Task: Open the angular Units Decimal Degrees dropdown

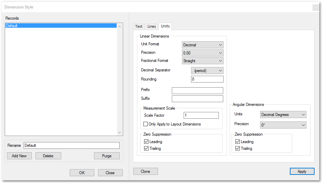Action: [283, 115]
